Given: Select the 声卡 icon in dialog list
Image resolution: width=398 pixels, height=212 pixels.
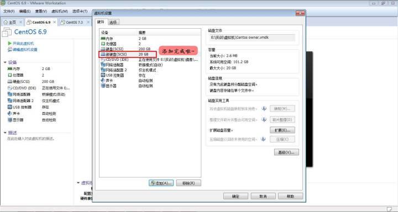Looking at the screenshot, I should click(103, 81).
